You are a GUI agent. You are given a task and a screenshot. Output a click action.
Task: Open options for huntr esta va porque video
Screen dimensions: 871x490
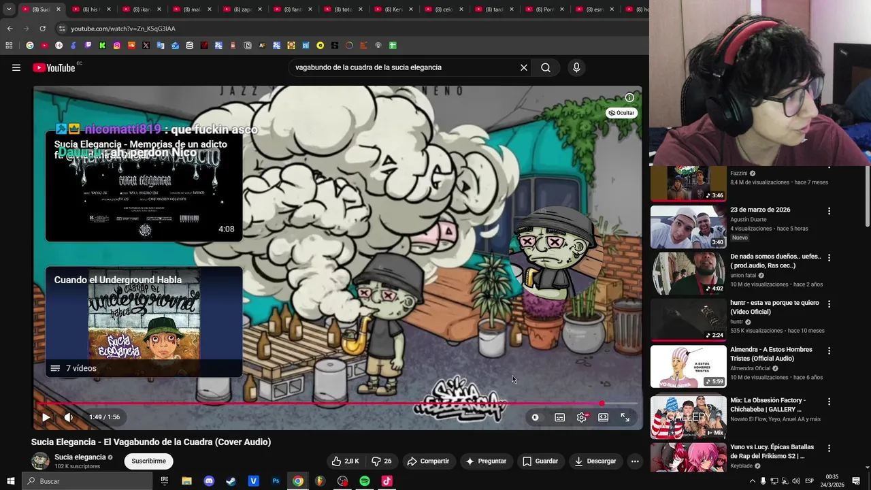(829, 304)
